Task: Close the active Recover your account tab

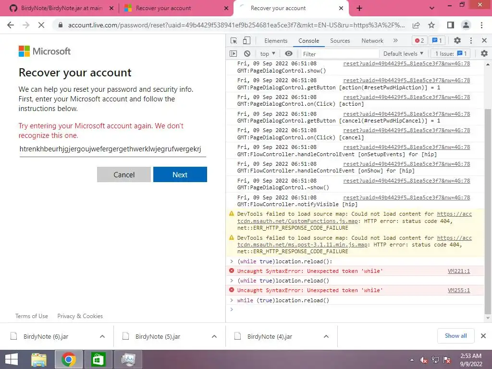Action: click(x=341, y=8)
